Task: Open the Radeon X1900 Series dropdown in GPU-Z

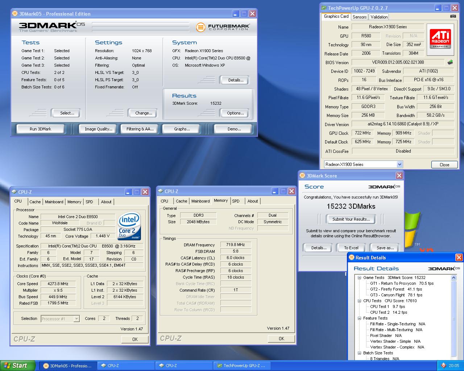Action: click(x=399, y=164)
